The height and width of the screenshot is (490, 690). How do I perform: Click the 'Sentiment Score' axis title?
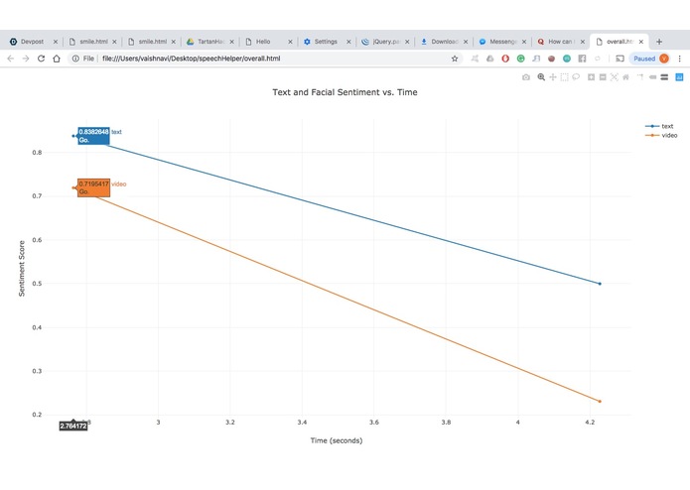tap(22, 269)
